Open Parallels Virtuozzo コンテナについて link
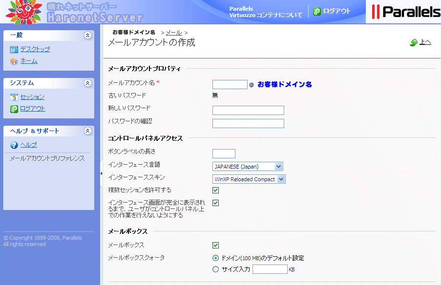441x285 pixels. pos(266,12)
